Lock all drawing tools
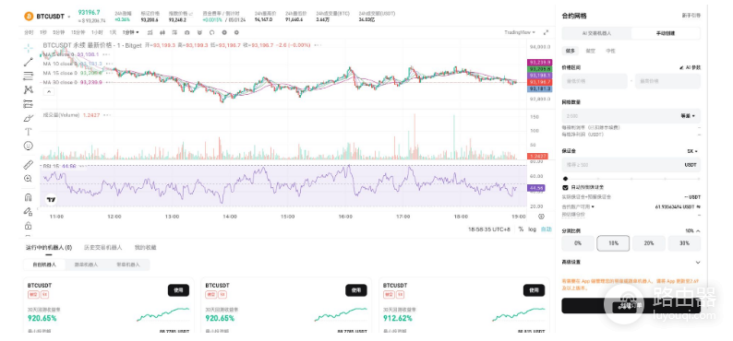 29,226
